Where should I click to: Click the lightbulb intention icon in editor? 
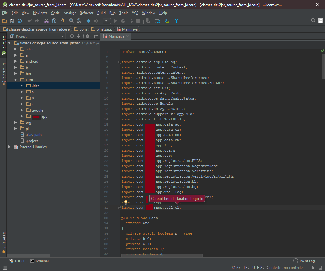coord(125,202)
